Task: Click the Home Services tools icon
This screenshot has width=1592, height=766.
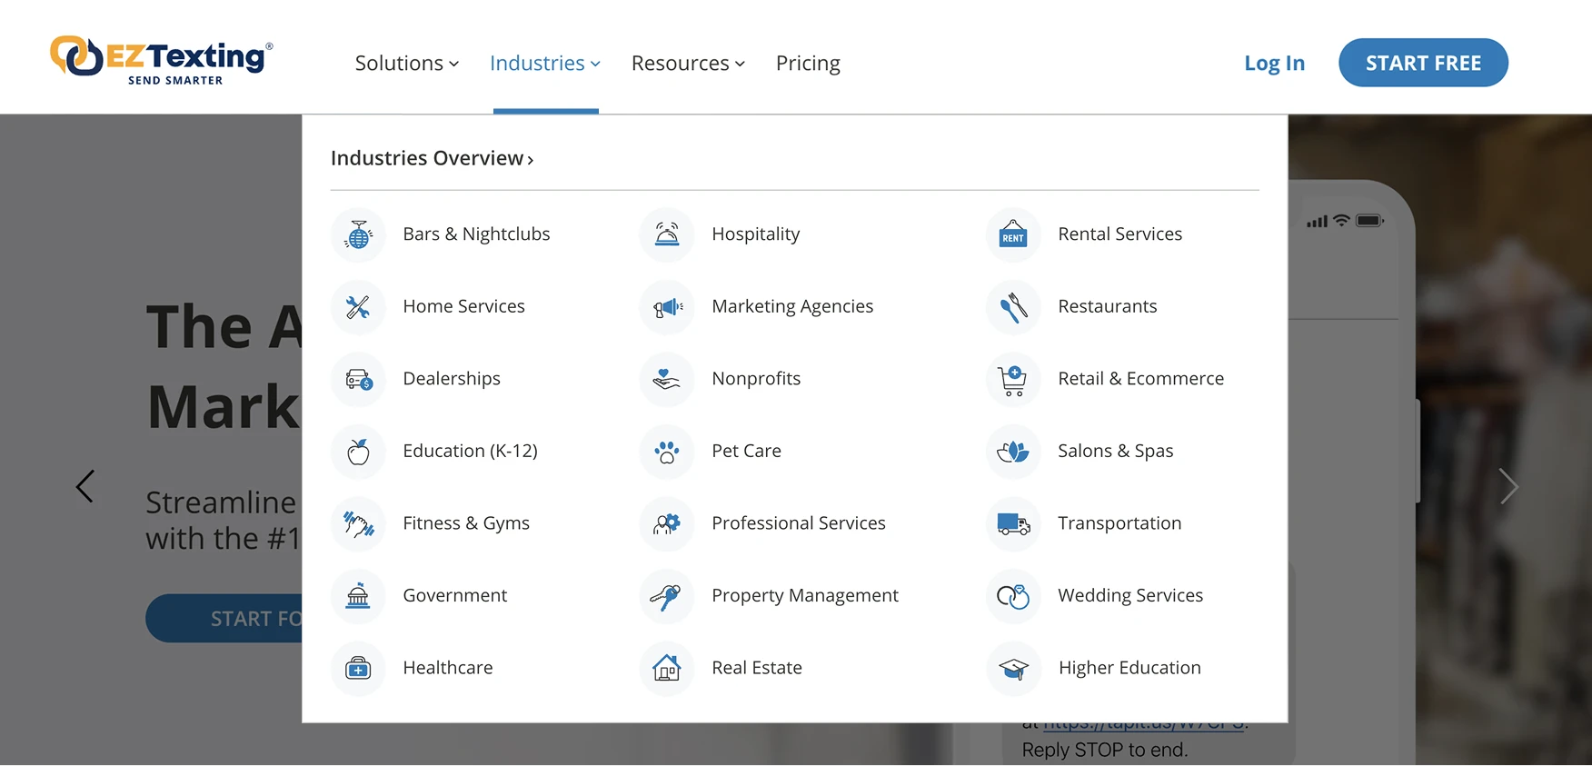Action: tap(358, 307)
